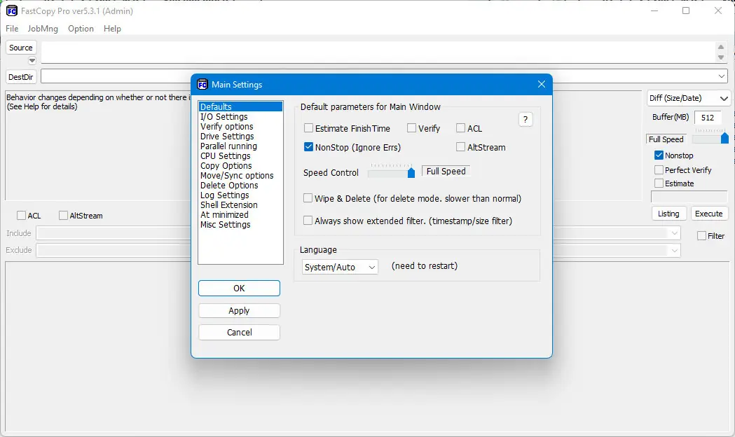
Task: Select Defaults in settings list
Action: (240, 106)
